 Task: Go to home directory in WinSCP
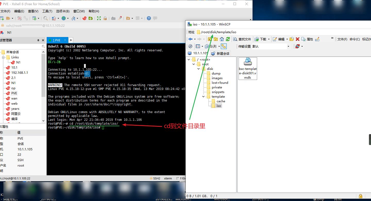pyautogui.click(x=222, y=39)
